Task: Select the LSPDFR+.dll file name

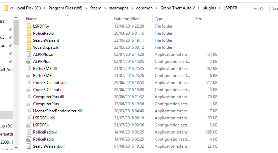Action: (44, 118)
